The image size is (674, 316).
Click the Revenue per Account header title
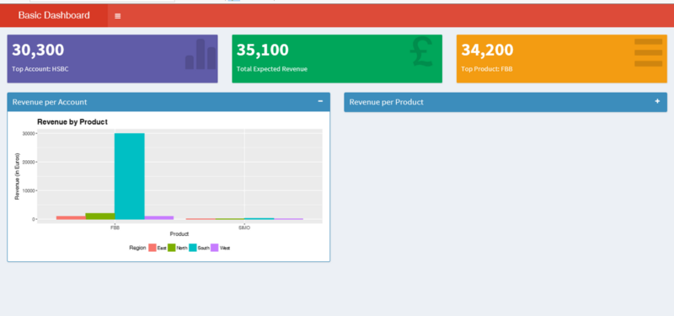tap(50, 102)
